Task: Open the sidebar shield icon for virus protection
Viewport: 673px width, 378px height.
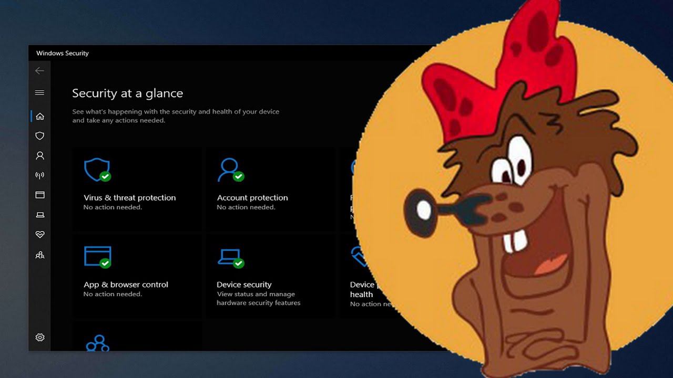Action: pyautogui.click(x=39, y=136)
